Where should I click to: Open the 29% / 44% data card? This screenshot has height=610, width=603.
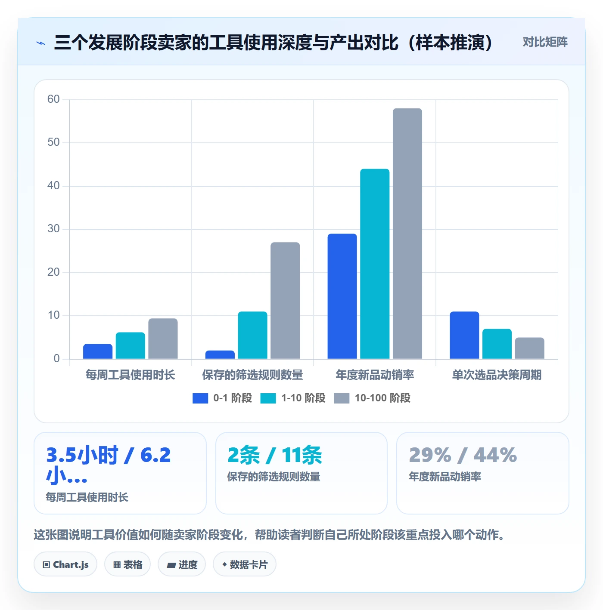click(483, 473)
